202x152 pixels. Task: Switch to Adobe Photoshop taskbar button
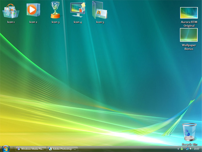[x=63, y=149]
